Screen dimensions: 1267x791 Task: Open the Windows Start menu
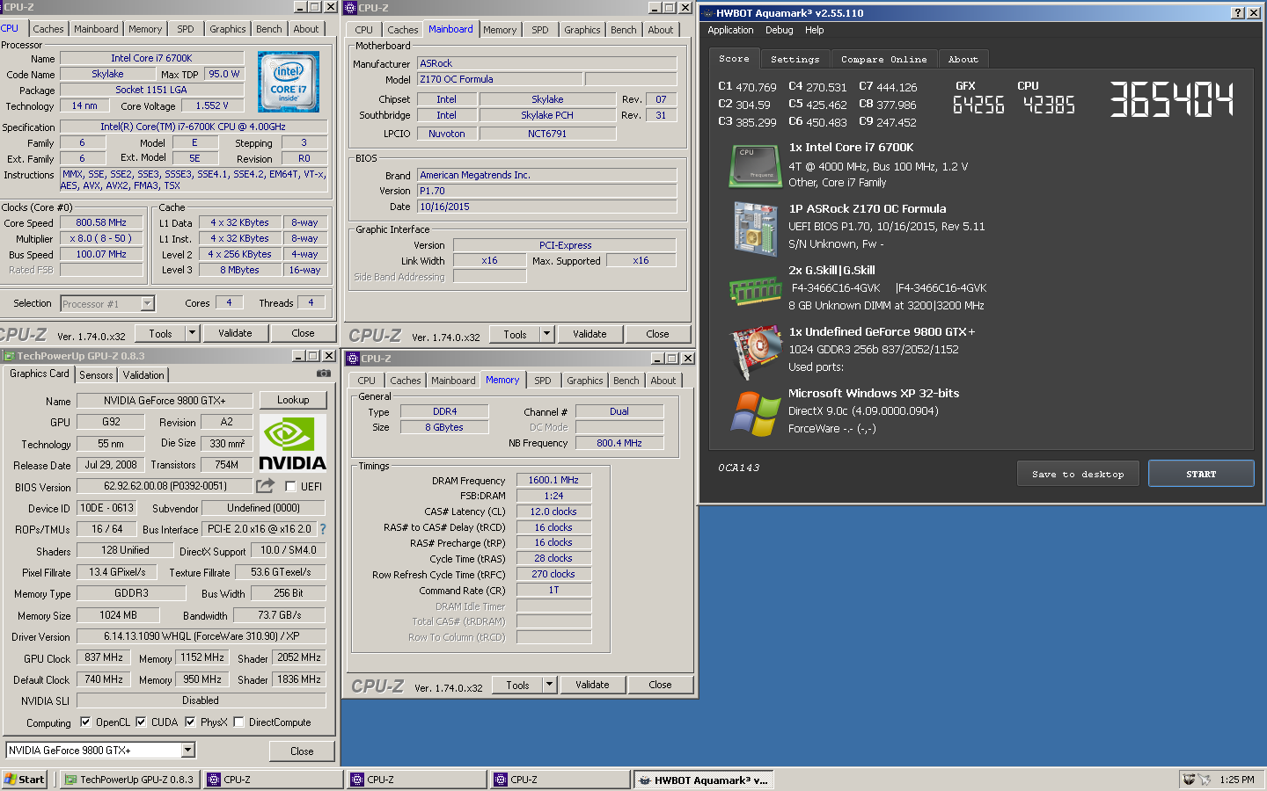tap(25, 780)
